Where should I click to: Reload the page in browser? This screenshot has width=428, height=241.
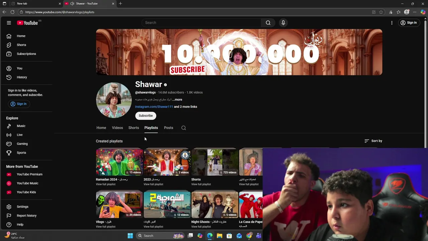tap(12, 12)
